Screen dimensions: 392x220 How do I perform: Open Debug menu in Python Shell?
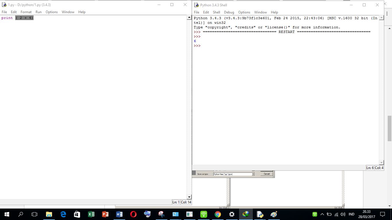tap(229, 12)
